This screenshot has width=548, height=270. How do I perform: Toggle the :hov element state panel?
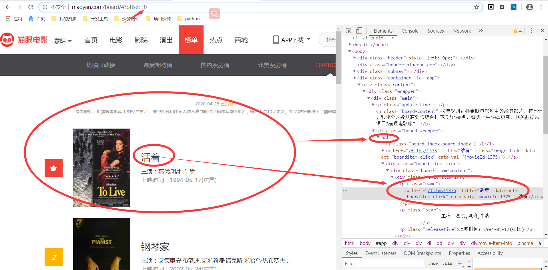point(433,263)
